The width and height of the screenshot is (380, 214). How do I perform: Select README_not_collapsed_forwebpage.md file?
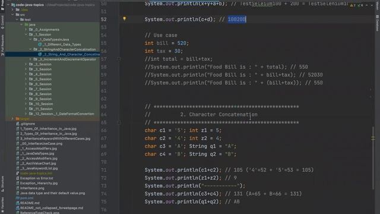click(50, 208)
